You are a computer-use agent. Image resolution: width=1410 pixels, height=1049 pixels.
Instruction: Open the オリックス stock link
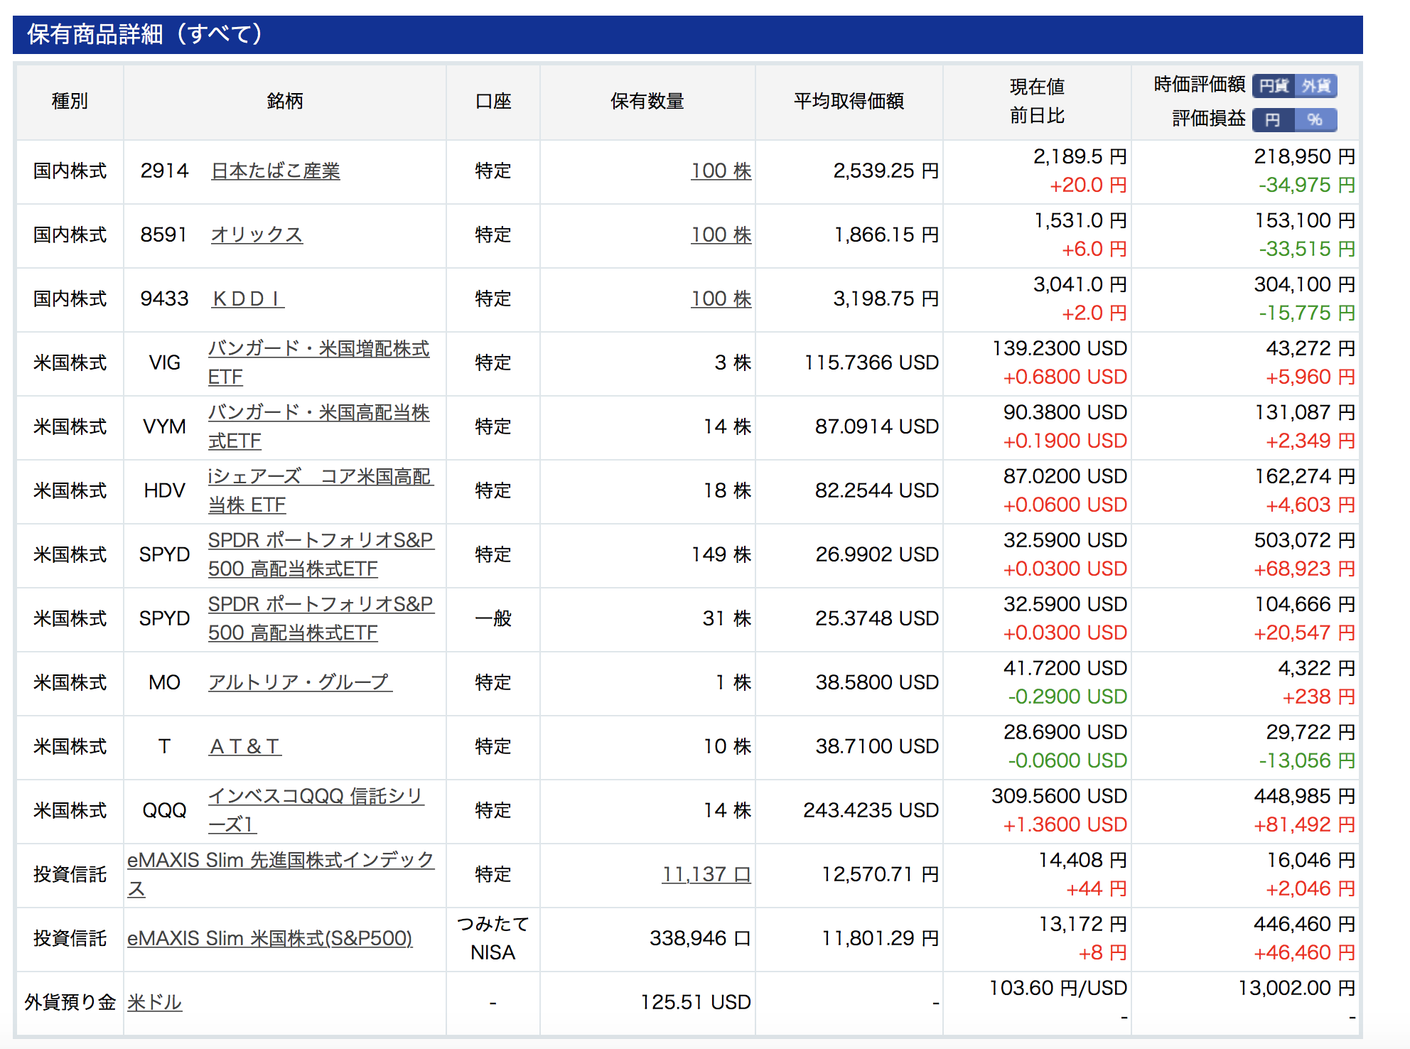coord(257,235)
